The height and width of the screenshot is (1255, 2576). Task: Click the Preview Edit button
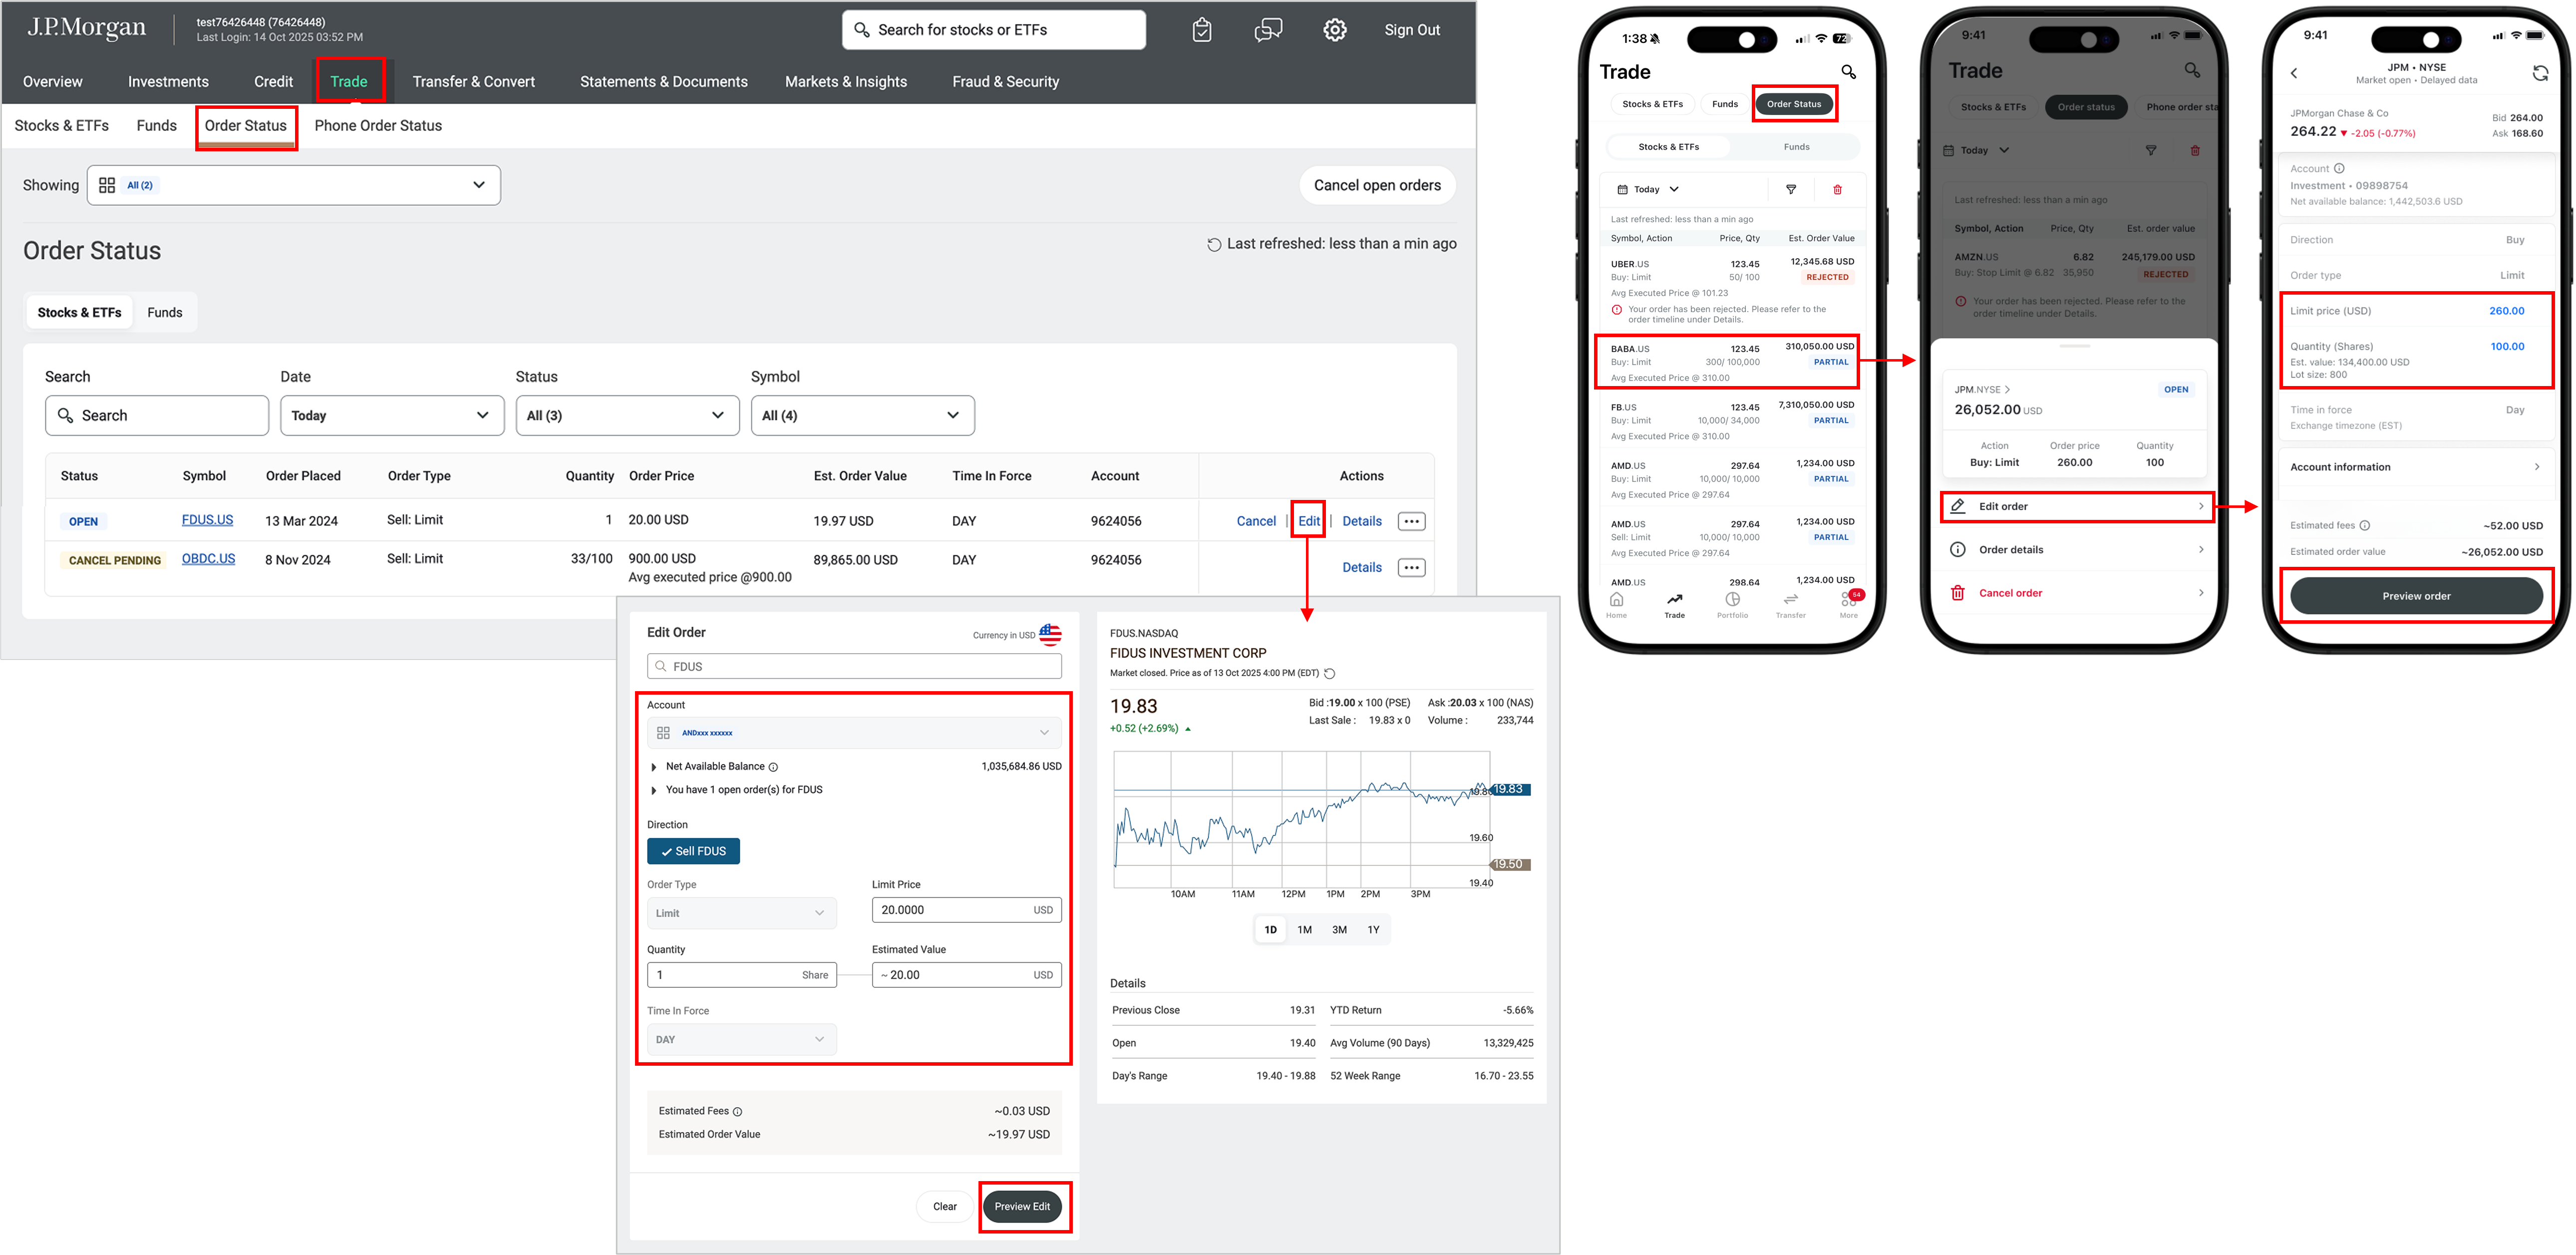coord(1022,1206)
